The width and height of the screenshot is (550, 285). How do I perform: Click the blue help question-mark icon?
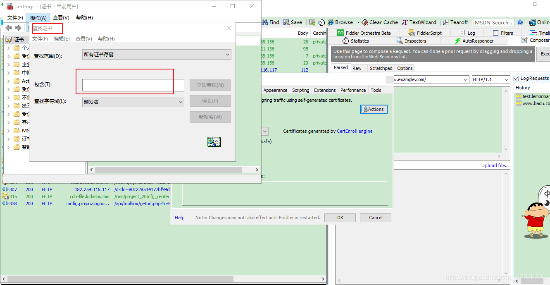click(x=520, y=22)
